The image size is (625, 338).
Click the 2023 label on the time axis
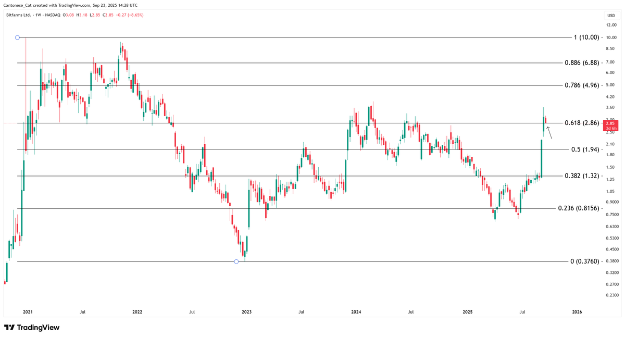click(x=246, y=312)
